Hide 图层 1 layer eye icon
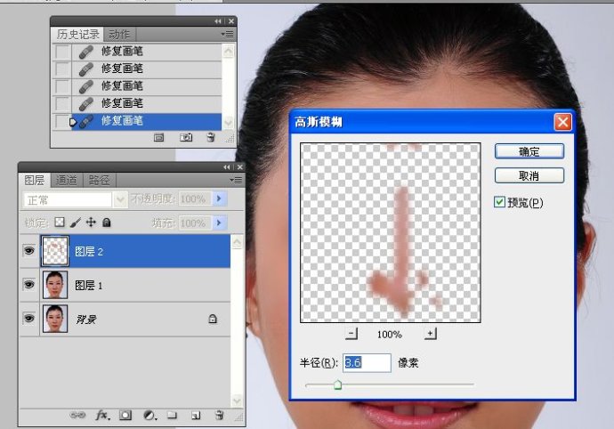Viewport: 614px width, 429px height. pyautogui.click(x=29, y=285)
